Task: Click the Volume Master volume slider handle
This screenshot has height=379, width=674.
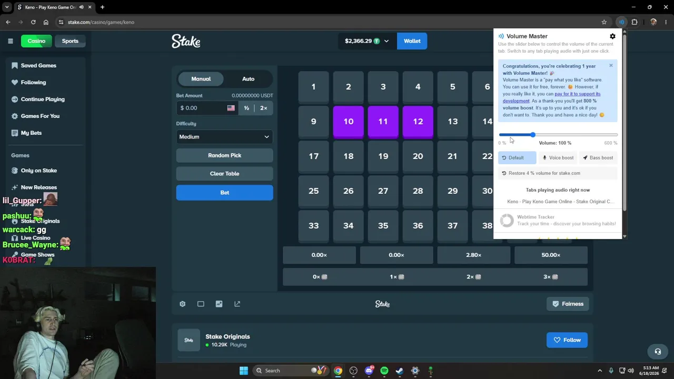Action: click(x=533, y=135)
